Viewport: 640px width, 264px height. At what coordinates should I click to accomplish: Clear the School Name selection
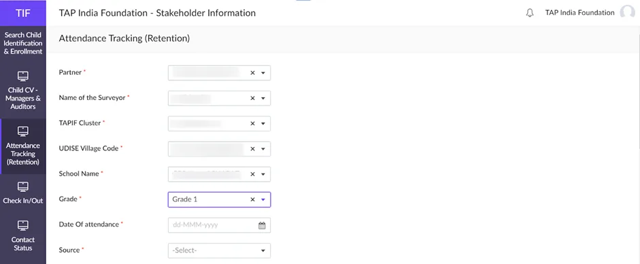point(252,174)
